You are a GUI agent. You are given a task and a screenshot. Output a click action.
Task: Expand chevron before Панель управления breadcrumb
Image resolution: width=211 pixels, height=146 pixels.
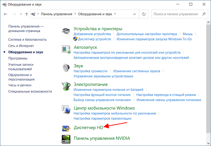tap(38, 14)
